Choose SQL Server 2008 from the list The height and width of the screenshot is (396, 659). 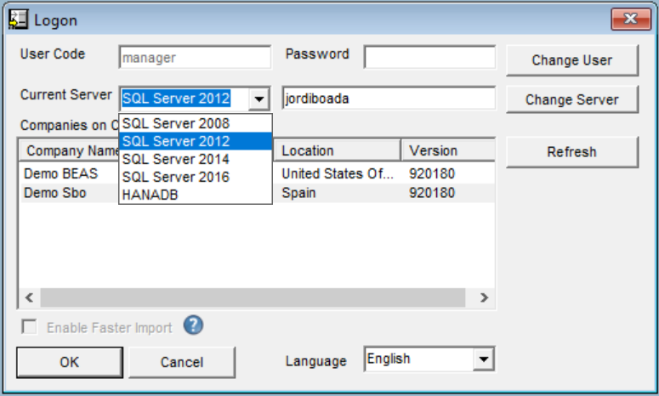point(196,123)
